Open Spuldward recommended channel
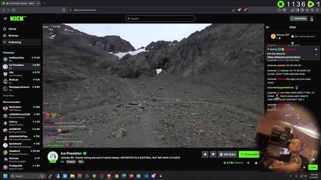This screenshot has width=321, height=180. [21, 145]
